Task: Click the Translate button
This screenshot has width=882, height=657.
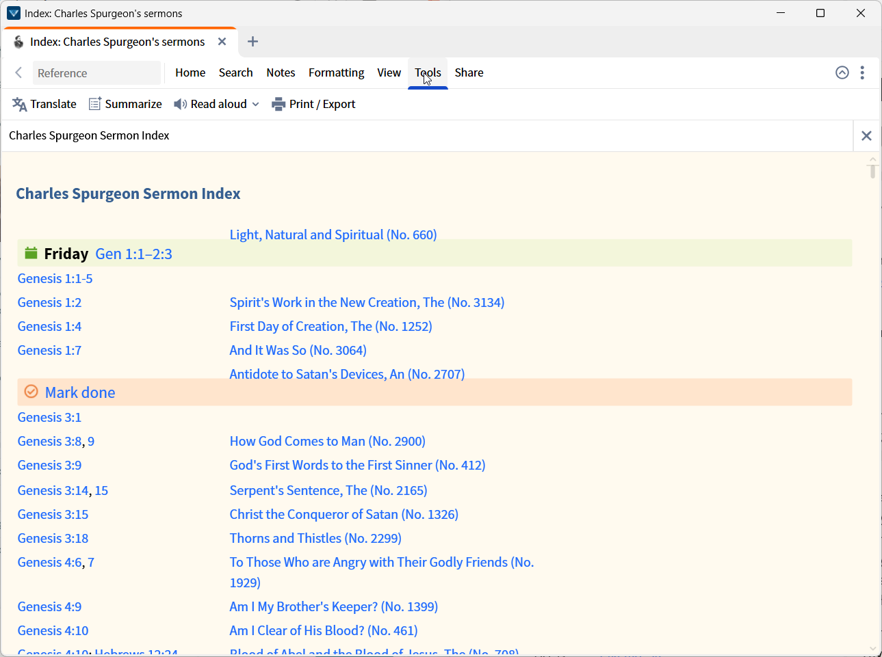Action: click(44, 104)
